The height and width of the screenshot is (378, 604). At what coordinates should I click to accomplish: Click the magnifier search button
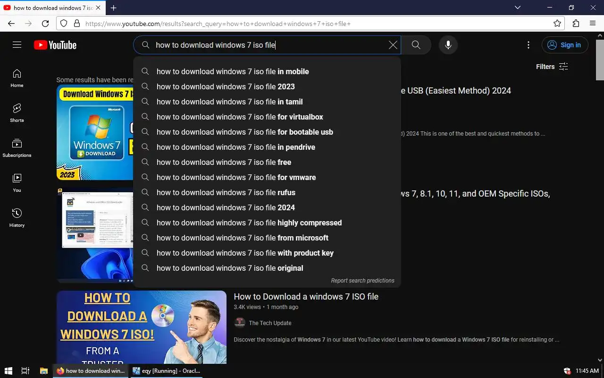point(416,45)
